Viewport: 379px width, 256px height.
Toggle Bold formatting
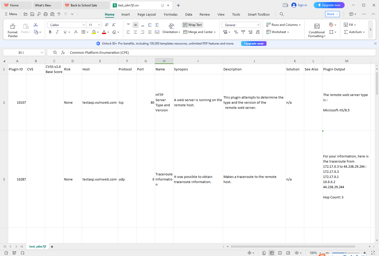pyautogui.click(x=50, y=32)
